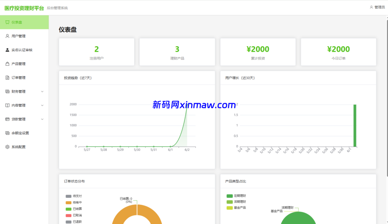Open the 余额宝设置 menu item
Viewport: 388px width, 224px height.
(x=24, y=133)
